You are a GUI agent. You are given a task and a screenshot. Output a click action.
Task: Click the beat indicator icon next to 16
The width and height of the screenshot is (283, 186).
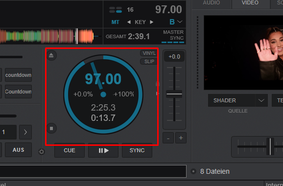point(116,10)
